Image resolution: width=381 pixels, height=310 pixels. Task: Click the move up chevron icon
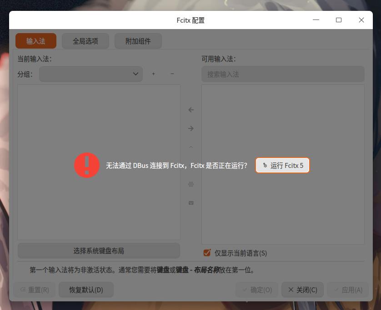191,147
